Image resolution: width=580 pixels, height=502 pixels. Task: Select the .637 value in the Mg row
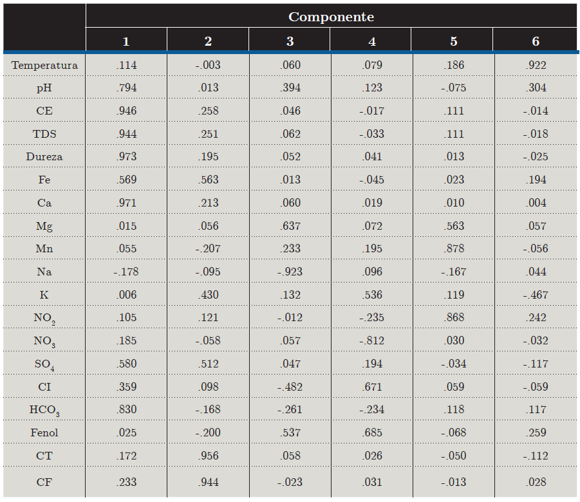pyautogui.click(x=290, y=226)
